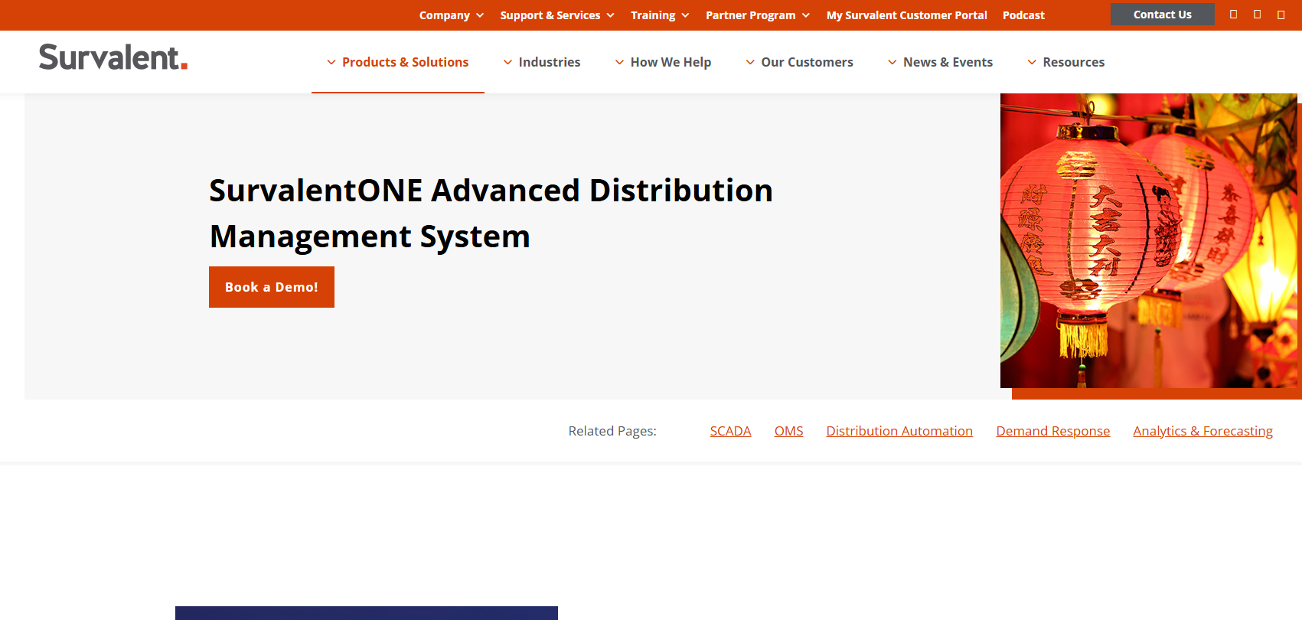The width and height of the screenshot is (1302, 620).
Task: Click the first social icon beside Contact Us
Action: (1233, 15)
